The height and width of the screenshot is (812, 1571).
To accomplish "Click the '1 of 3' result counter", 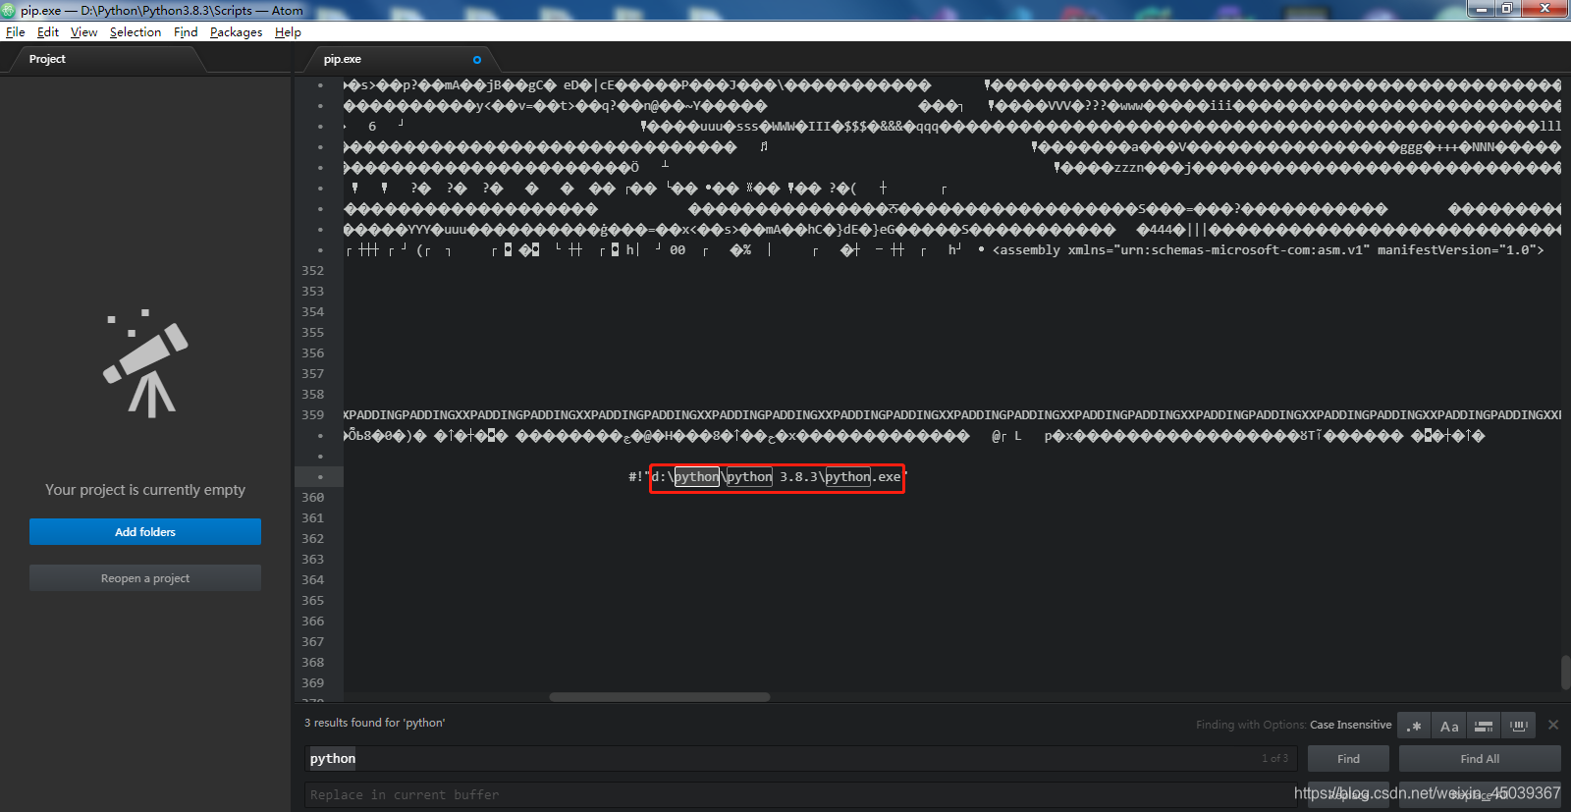I will tap(1274, 758).
